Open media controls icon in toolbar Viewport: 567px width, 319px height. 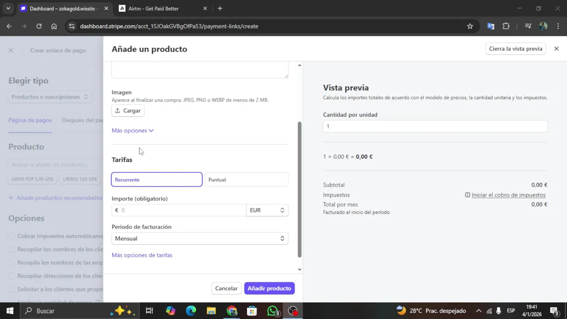click(x=528, y=26)
